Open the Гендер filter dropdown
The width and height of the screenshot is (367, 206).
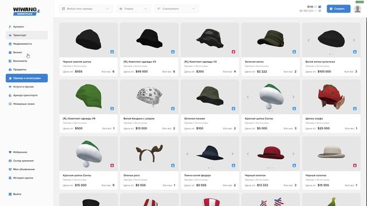tap(134, 9)
